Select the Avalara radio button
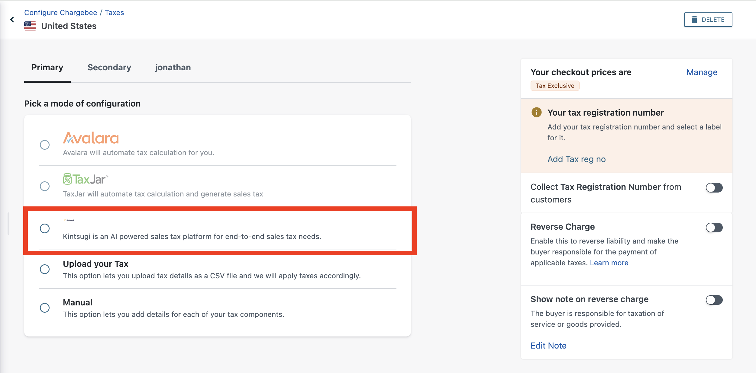This screenshot has height=373, width=756. pos(45,145)
